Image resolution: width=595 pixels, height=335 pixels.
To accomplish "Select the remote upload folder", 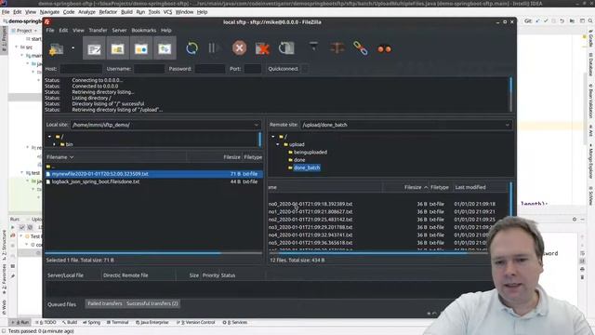I will point(297,144).
